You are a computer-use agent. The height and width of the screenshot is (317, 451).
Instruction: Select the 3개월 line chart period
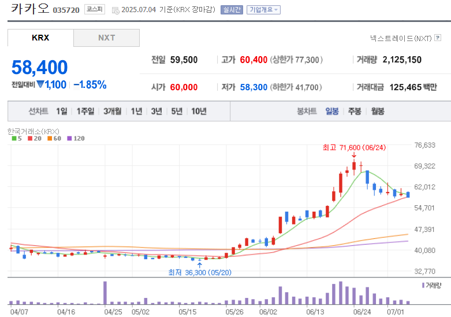pos(113,111)
